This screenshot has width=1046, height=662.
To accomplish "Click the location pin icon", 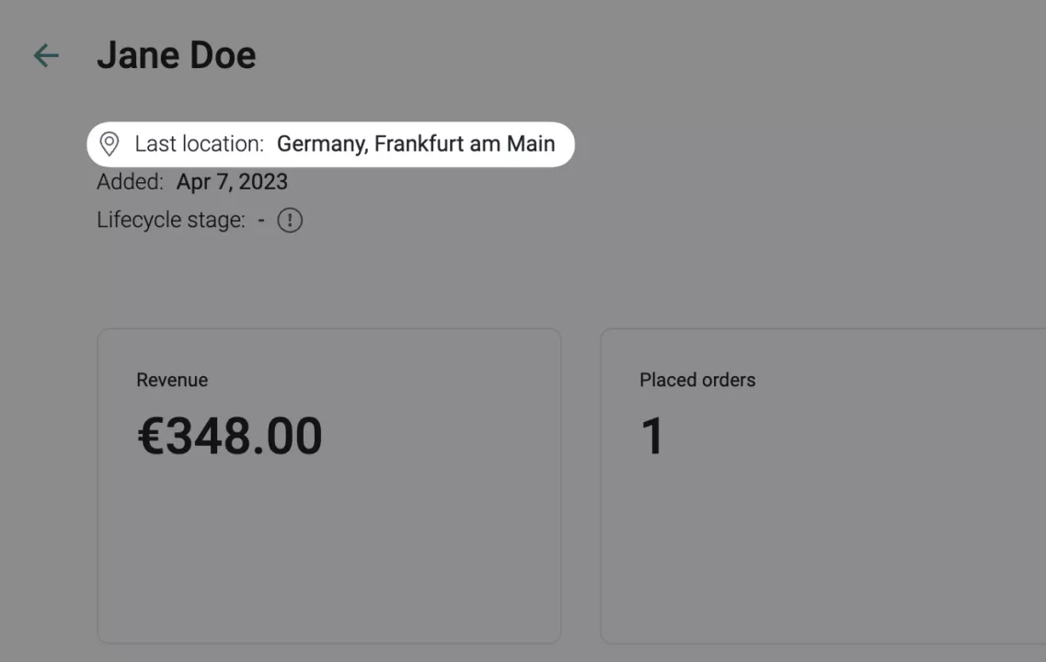I will pos(109,144).
